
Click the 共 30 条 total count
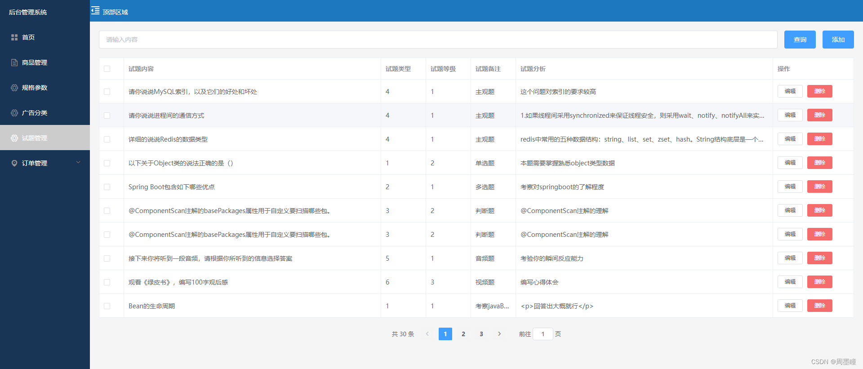(403, 334)
